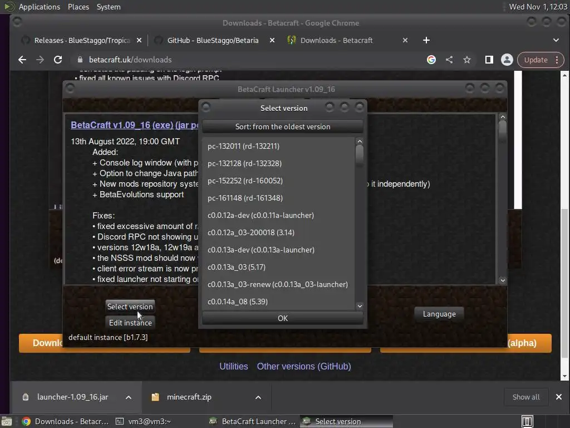The image size is (570, 428).
Task: Select version pc-161148 (rd-161348)
Action: point(278,198)
